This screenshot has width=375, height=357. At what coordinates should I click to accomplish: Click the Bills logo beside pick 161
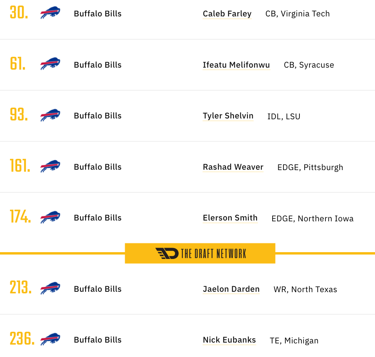50,166
